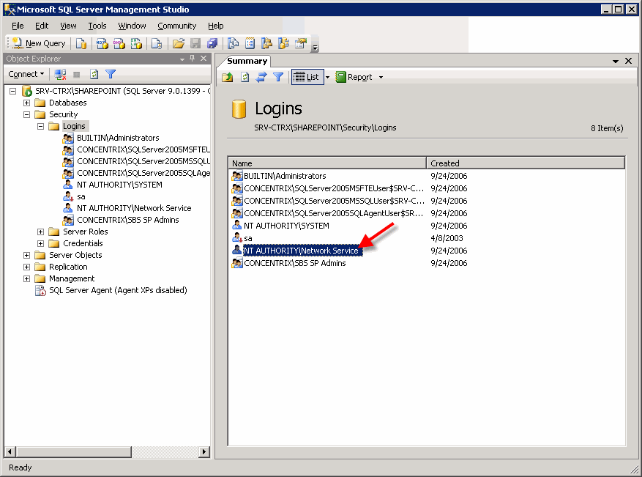
Task: Open the Tools menu
Action: tap(97, 26)
